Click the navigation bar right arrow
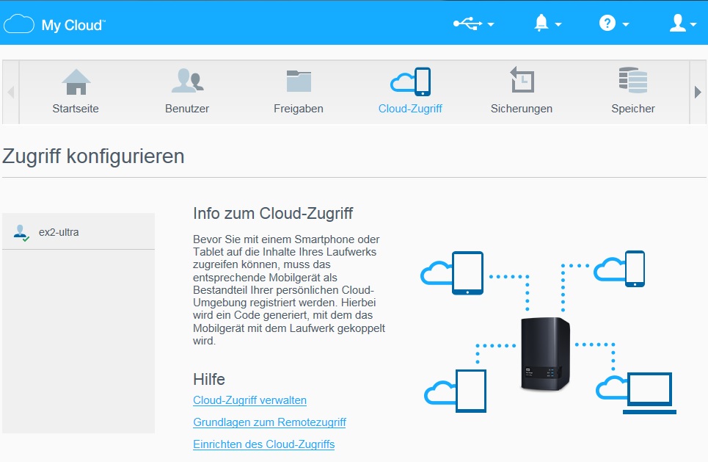This screenshot has height=462, width=708. (698, 93)
